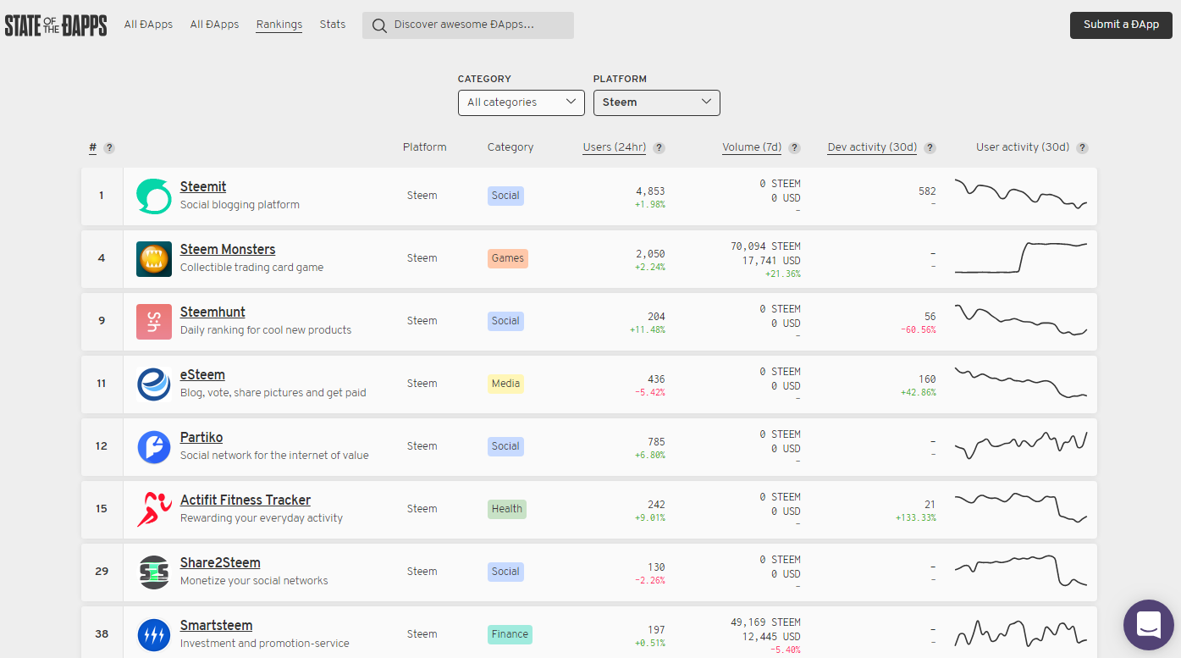
Task: Expand the Platform dropdown showing Steem
Action: tap(657, 102)
